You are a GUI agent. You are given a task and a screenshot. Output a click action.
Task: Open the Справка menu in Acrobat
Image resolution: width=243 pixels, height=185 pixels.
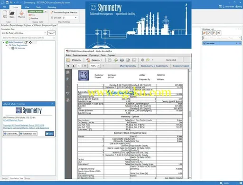coord(112,55)
